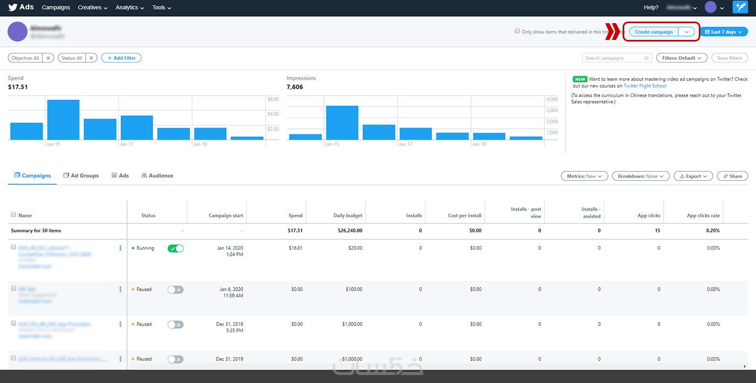Click the tallest Spend chart bar
The height and width of the screenshot is (383, 756).
63,120
